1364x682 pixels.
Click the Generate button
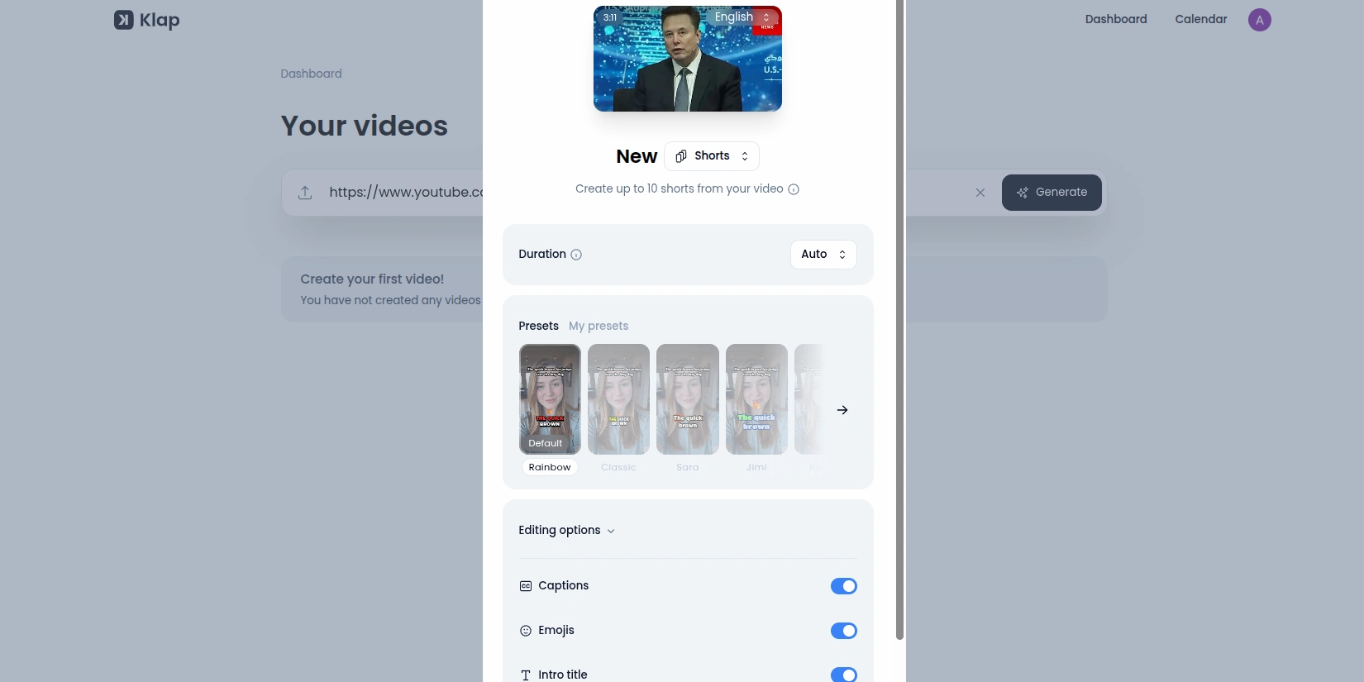point(1052,193)
